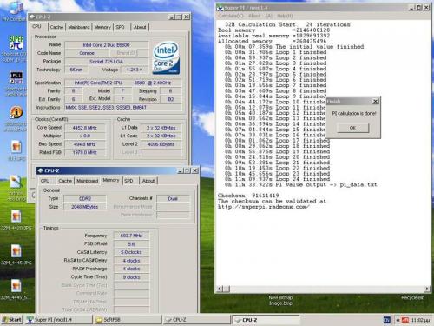
Task: Switch to the CPU tab in the front CPU-Z window
Action: (x=45, y=181)
